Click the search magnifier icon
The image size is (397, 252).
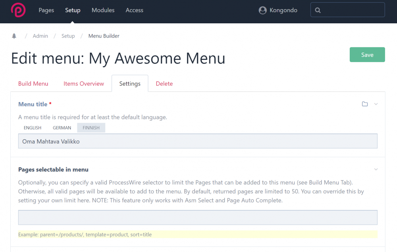click(318, 10)
